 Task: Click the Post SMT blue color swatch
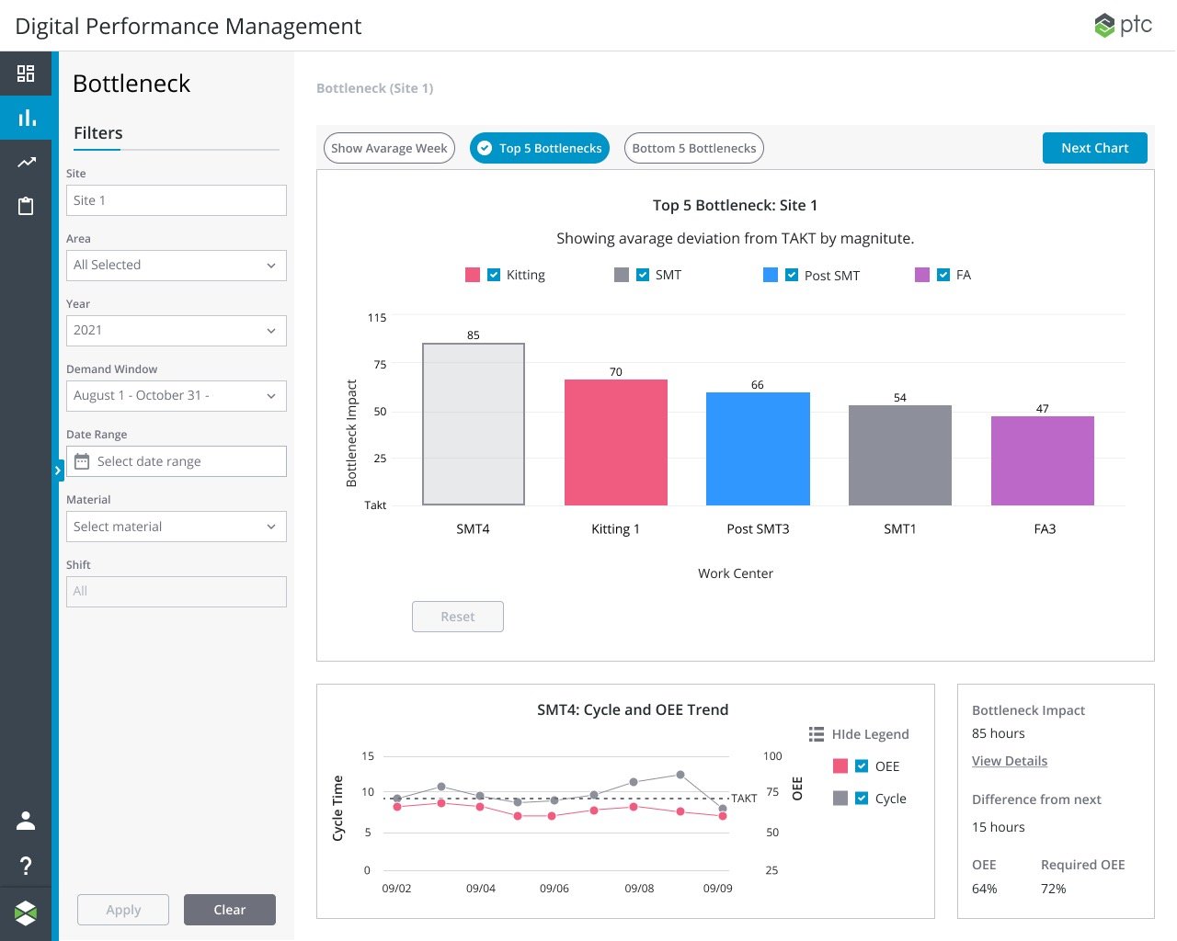[771, 275]
